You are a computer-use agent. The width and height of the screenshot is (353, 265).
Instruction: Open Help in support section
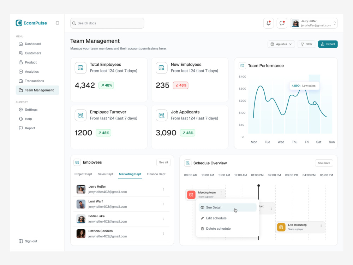click(37, 119)
